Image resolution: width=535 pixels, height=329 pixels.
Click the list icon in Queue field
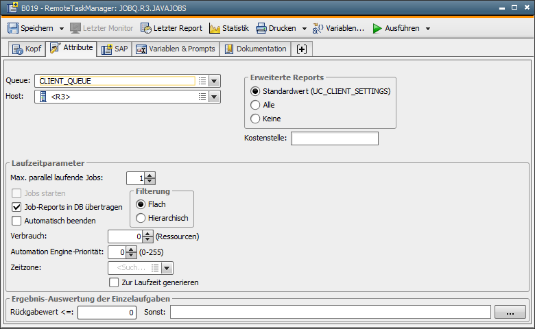tap(202, 81)
